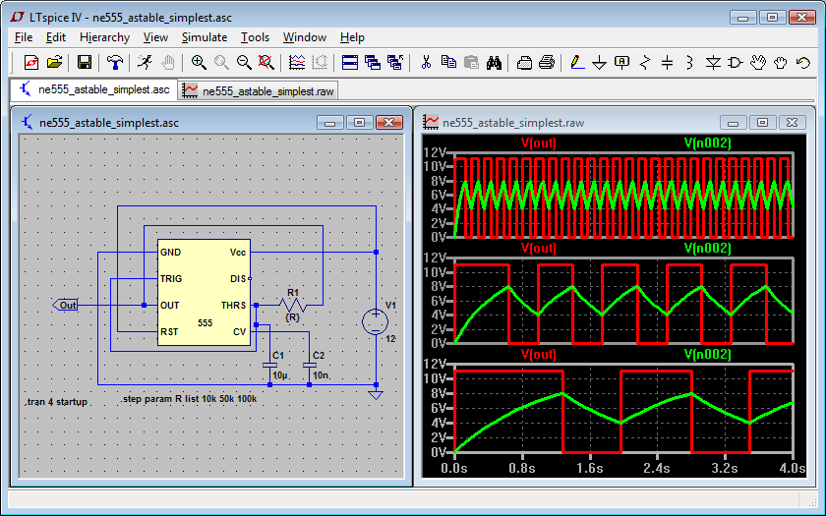Create a new schematic with the toolbar icon
Viewport: 826px width, 516px height.
click(31, 63)
